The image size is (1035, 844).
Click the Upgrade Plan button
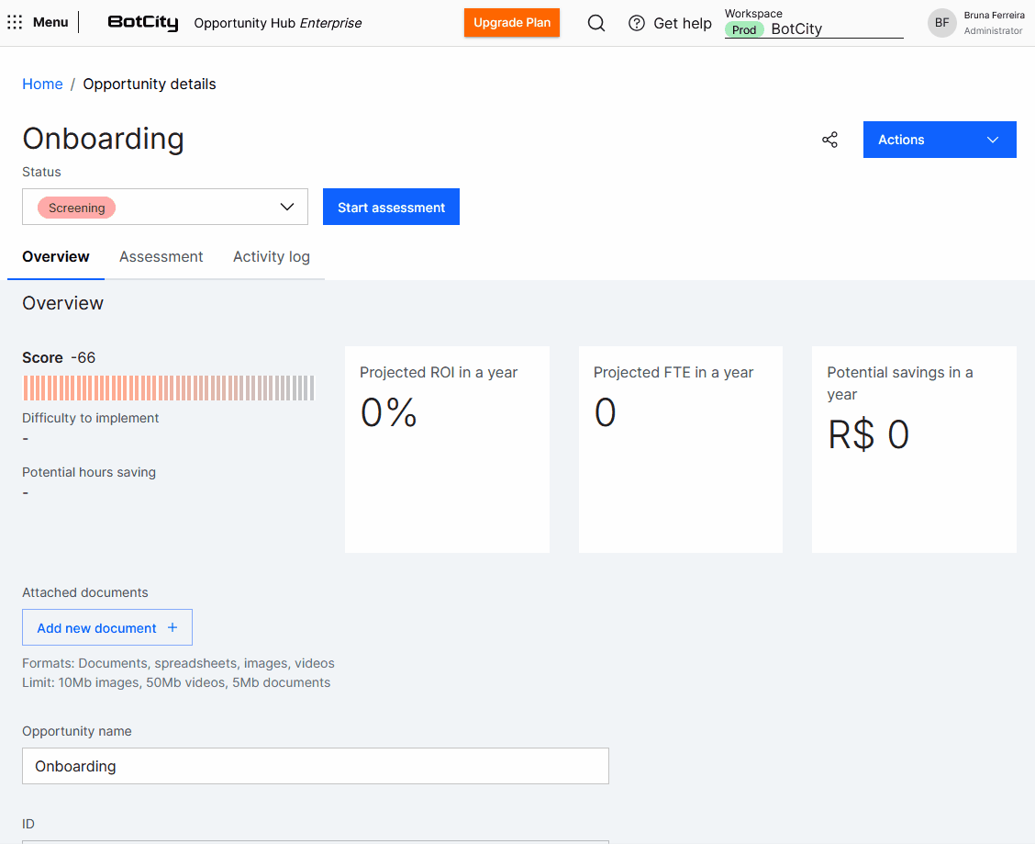(512, 23)
